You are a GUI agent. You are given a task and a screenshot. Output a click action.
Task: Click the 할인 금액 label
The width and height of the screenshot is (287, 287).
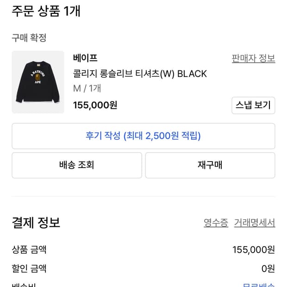(29, 268)
